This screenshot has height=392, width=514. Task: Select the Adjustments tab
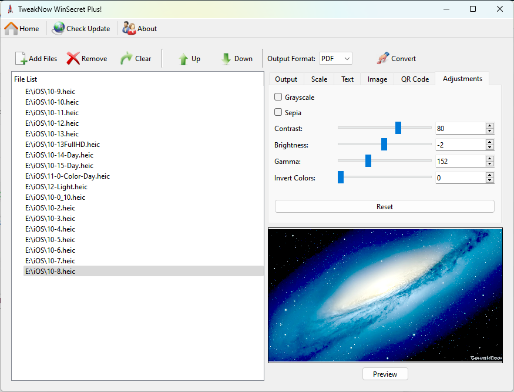tap(462, 79)
